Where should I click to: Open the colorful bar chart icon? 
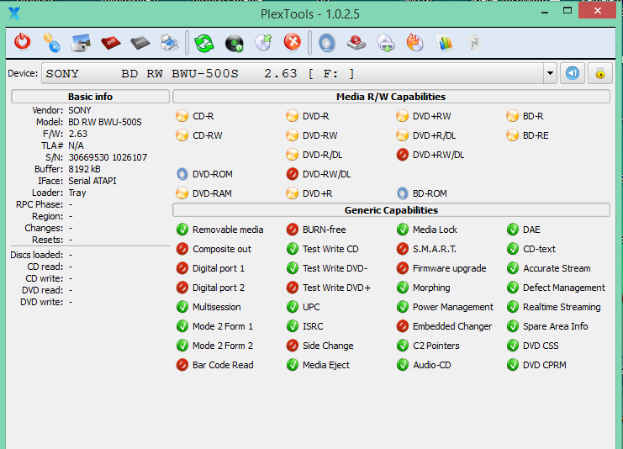pyautogui.click(x=445, y=43)
